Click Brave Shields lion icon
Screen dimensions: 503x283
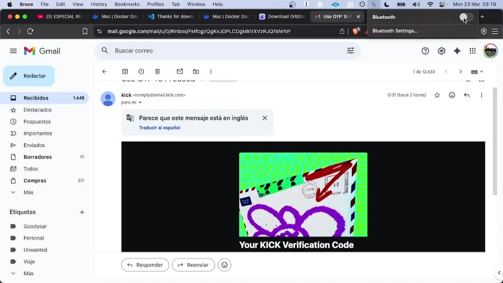356,31
